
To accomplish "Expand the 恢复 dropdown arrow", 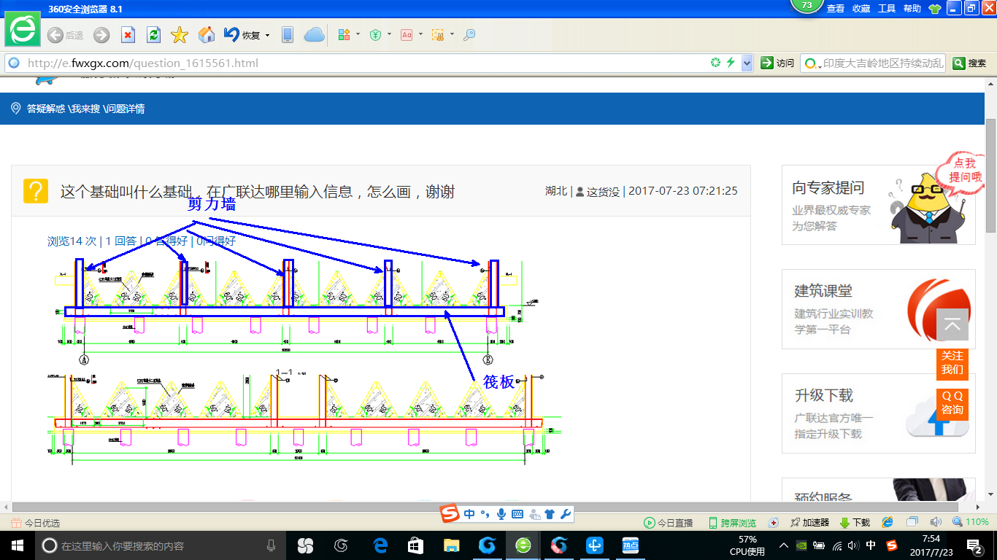I will (x=267, y=35).
